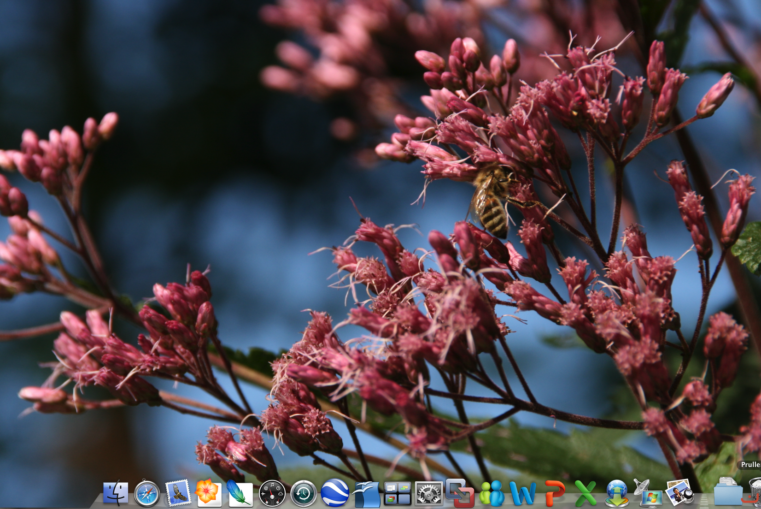Launch Preview photo and loupe icon
761x509 pixels.
pyautogui.click(x=680, y=493)
